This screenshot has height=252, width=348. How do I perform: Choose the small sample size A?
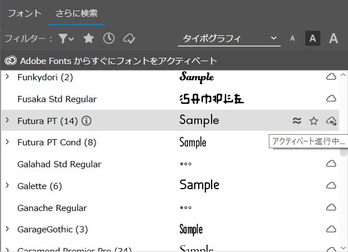click(292, 39)
